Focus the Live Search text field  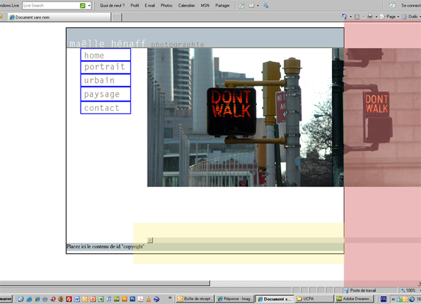(51, 6)
